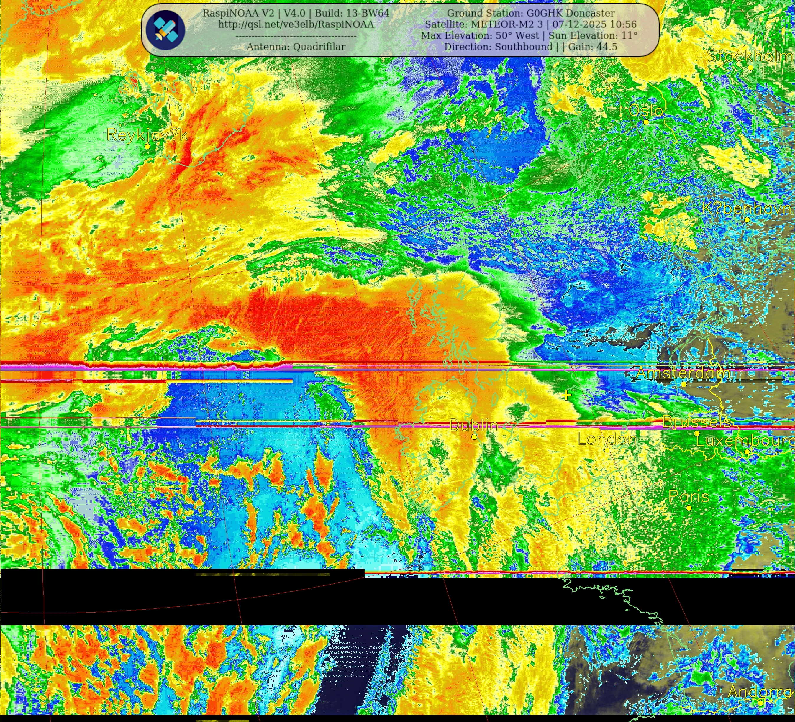Click the Brussels city marker dot
This screenshot has width=795, height=722.
click(697, 433)
